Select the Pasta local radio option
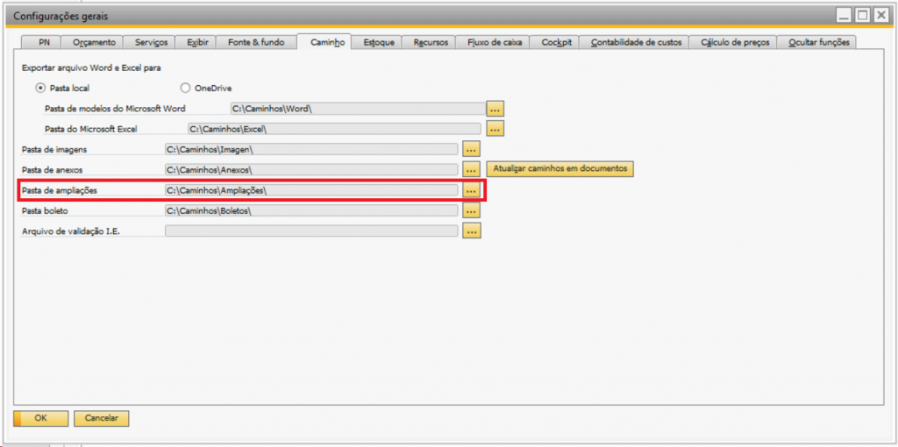 tap(39, 88)
